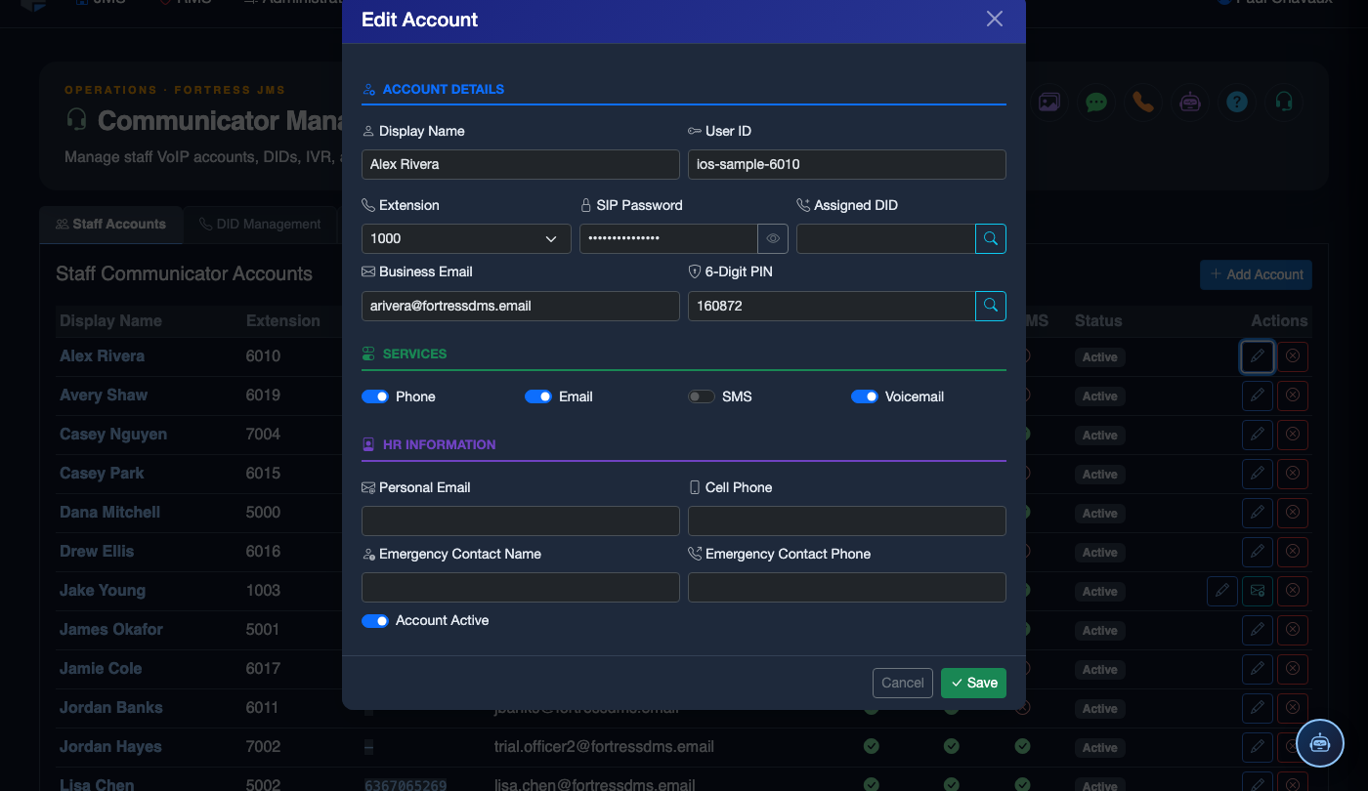The image size is (1368, 791).
Task: Open the help question mark icon
Action: click(1237, 102)
